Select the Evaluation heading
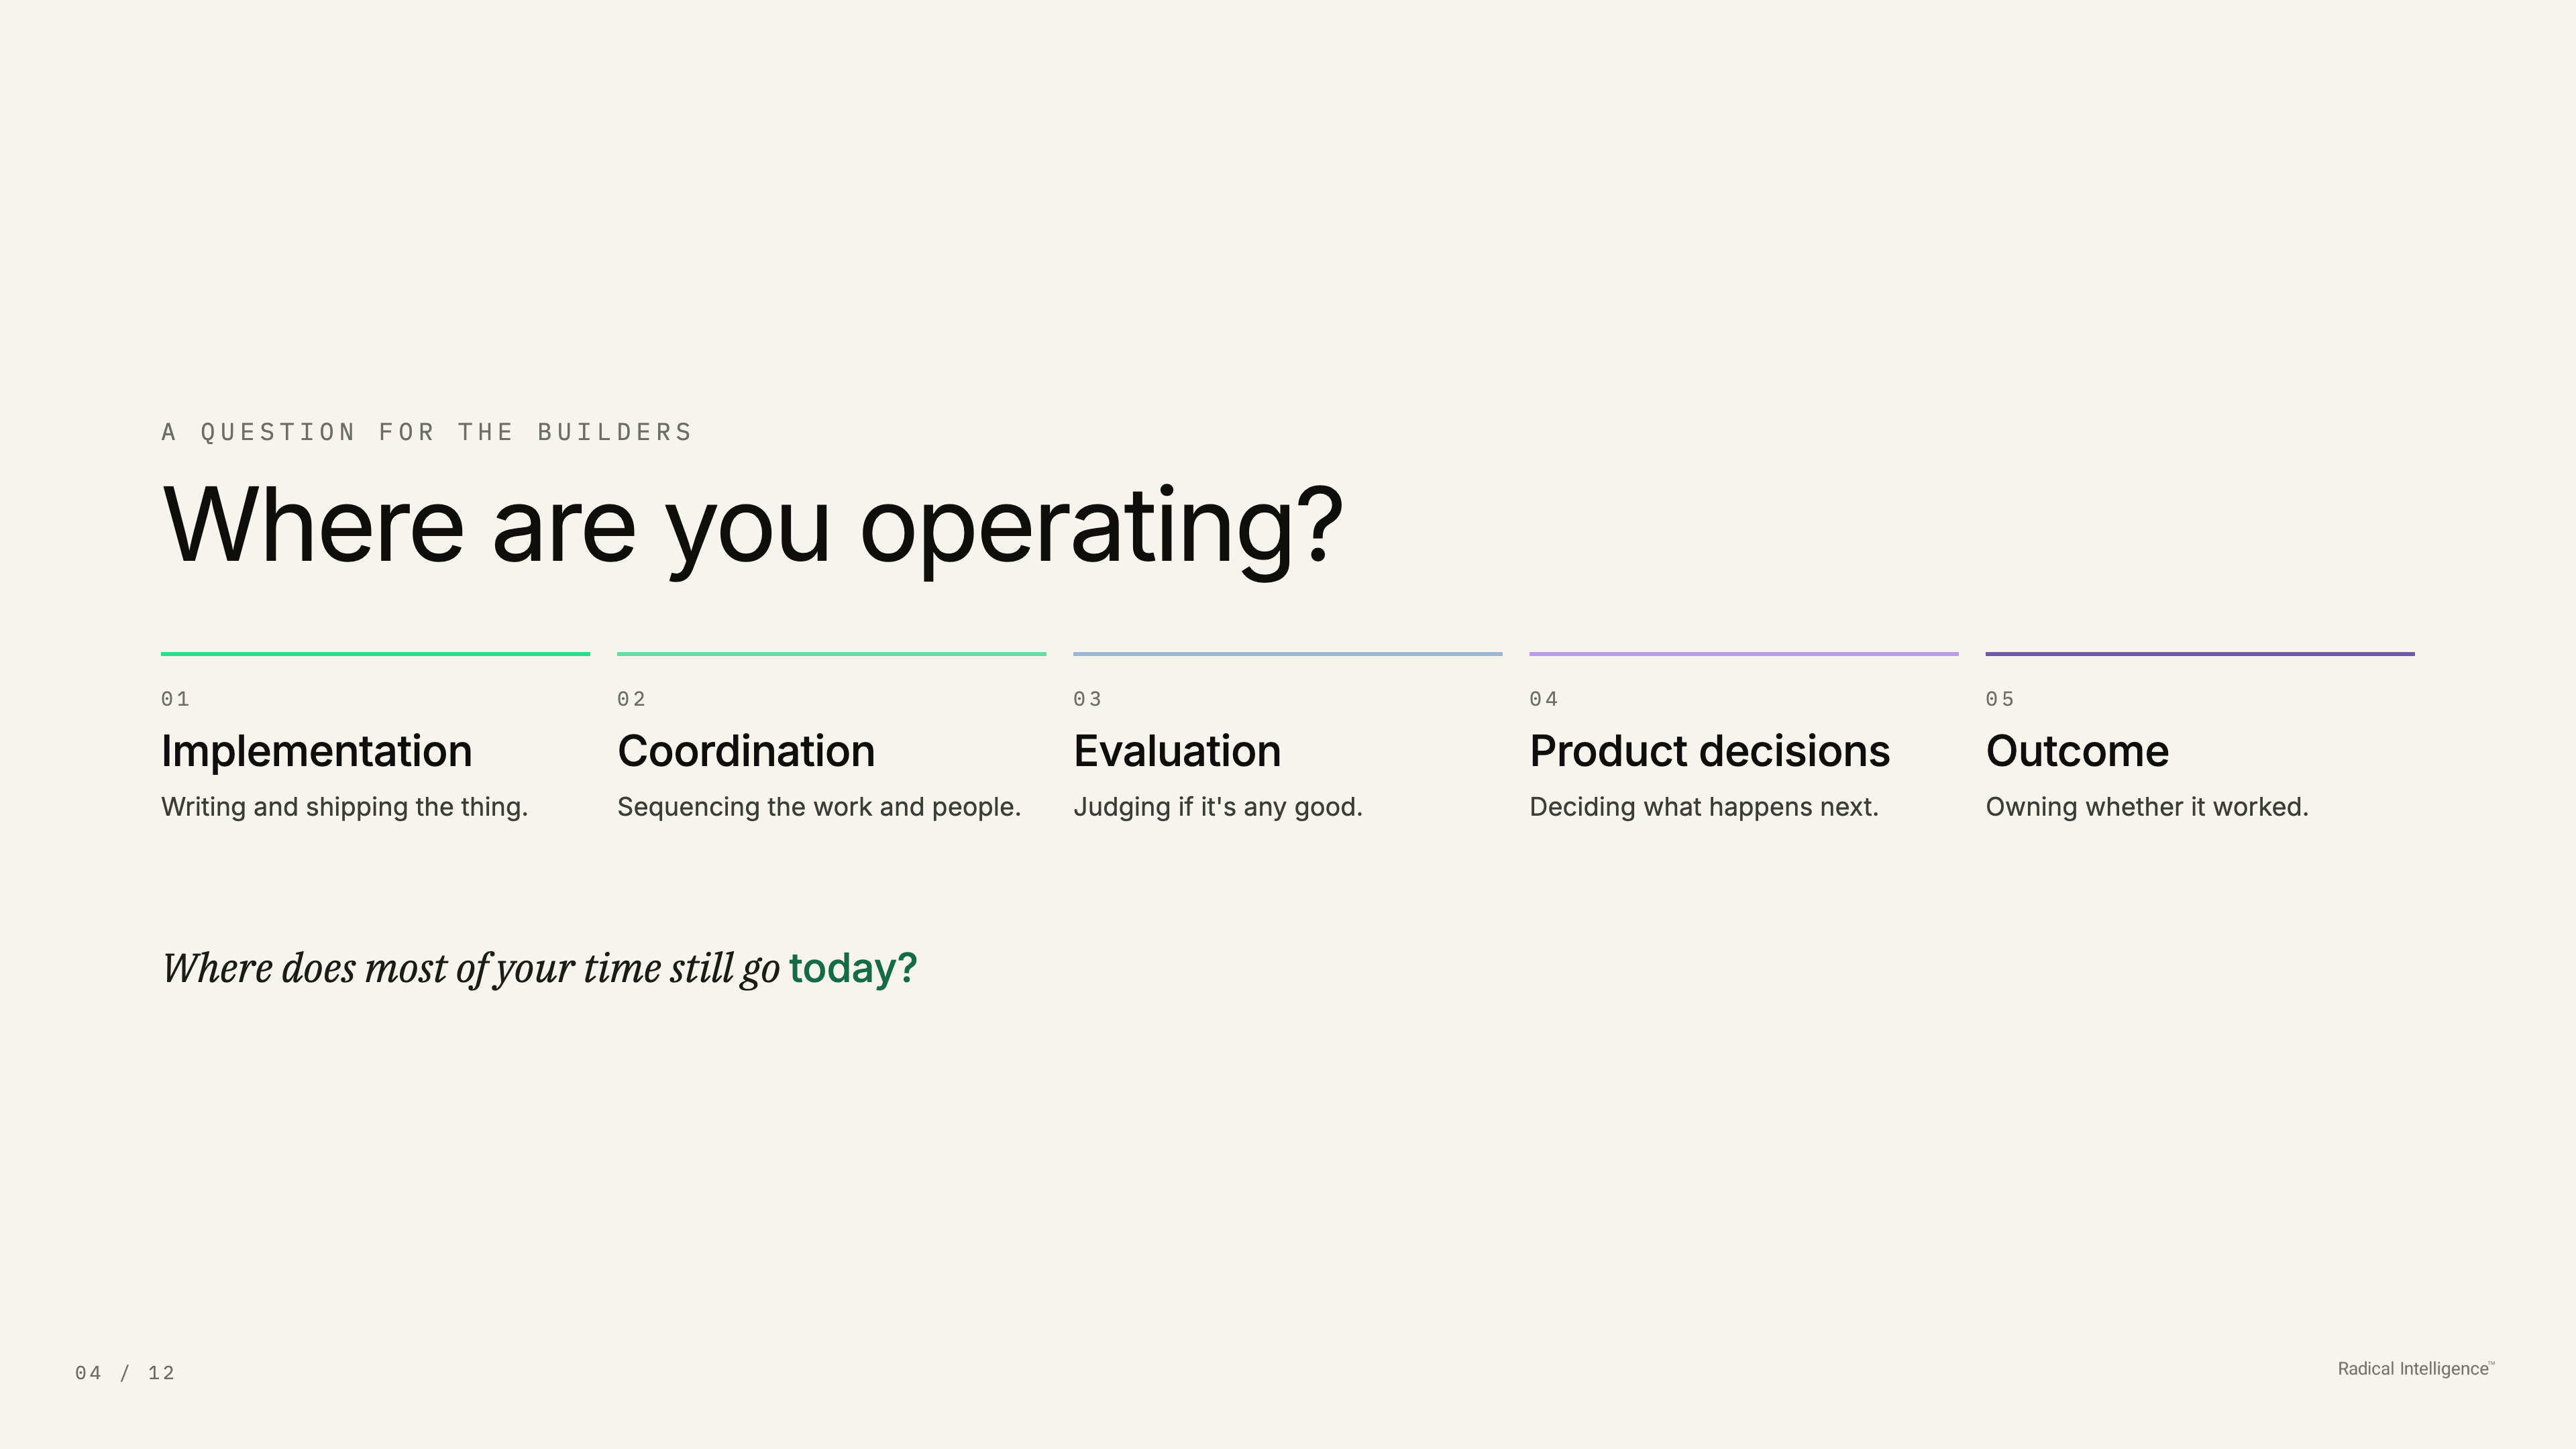 point(1177,751)
